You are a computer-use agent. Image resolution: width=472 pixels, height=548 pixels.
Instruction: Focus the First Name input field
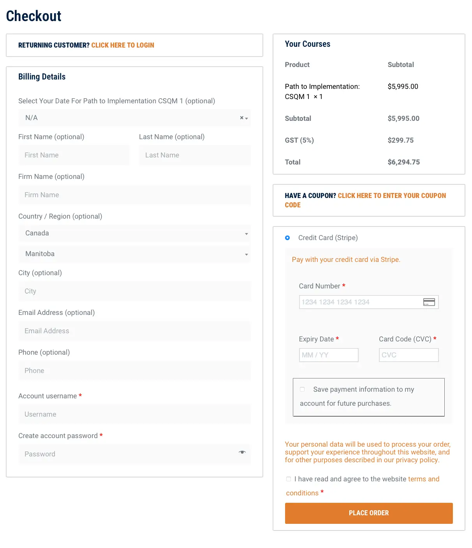pyautogui.click(x=74, y=155)
